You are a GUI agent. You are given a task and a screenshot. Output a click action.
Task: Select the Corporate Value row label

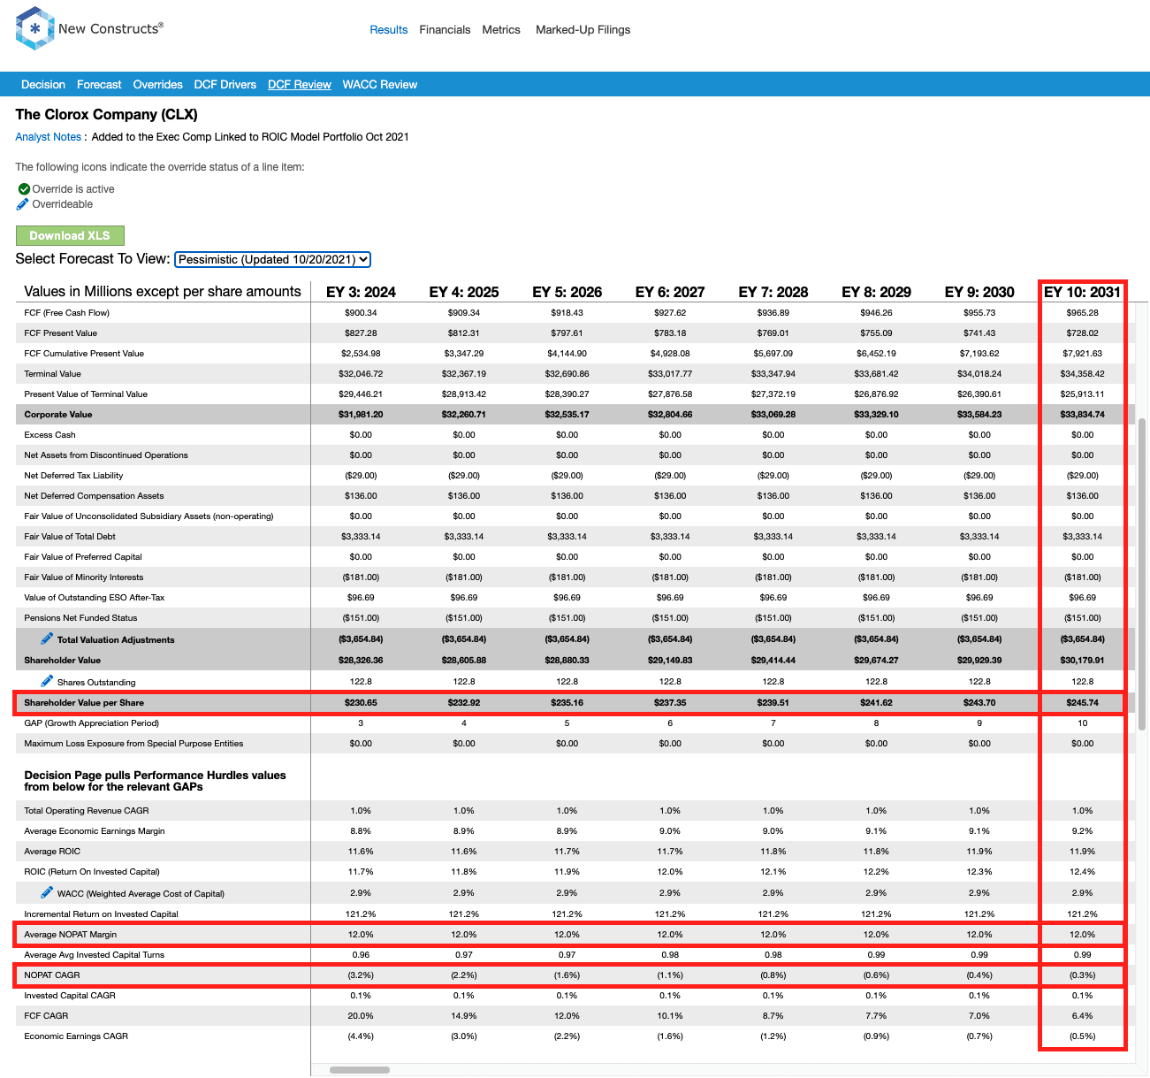tap(58, 415)
